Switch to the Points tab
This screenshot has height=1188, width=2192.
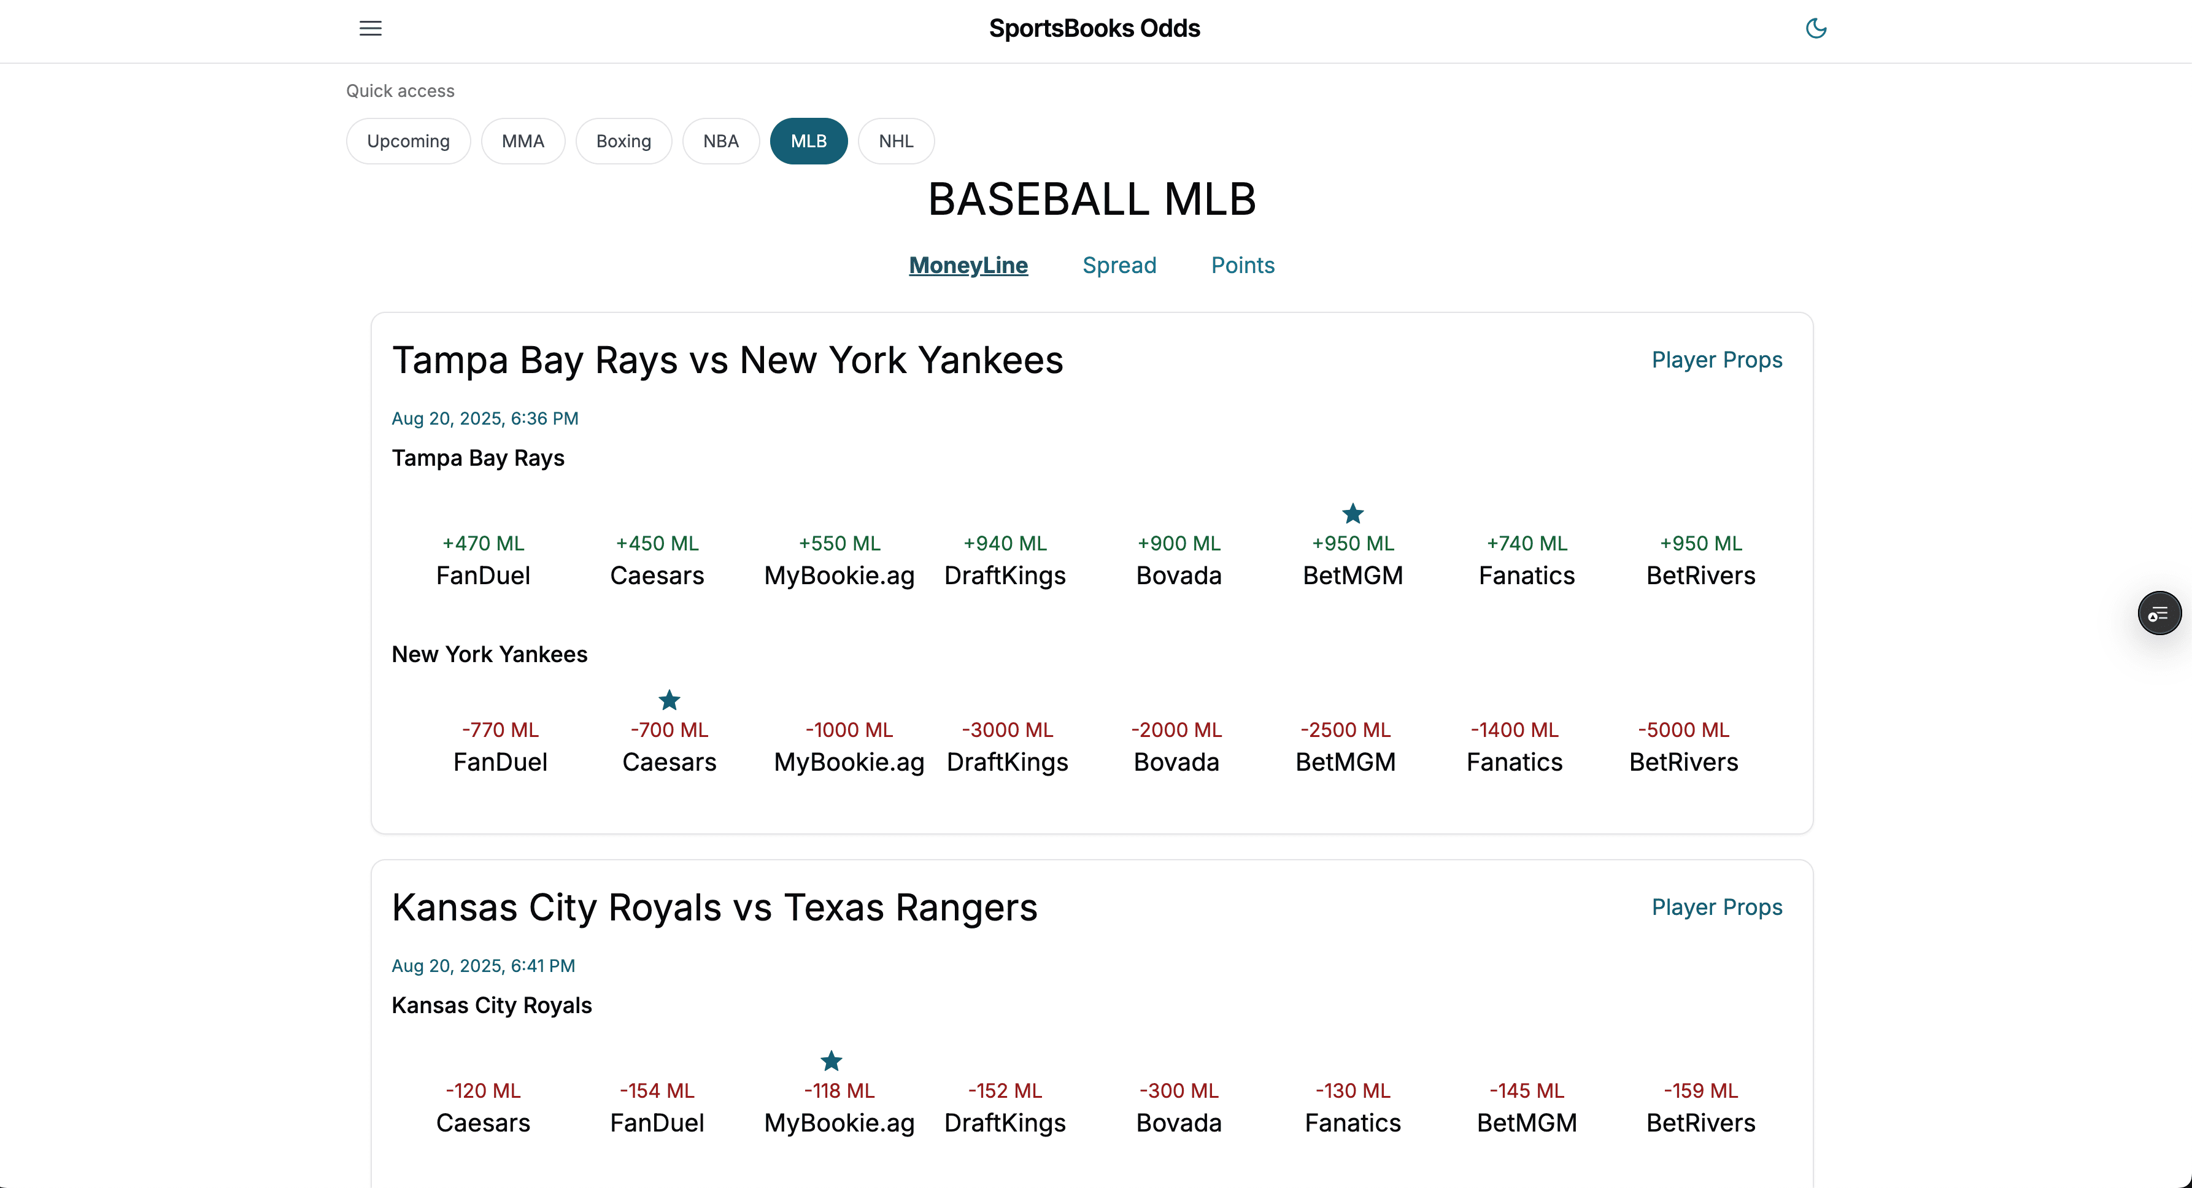[1243, 264]
